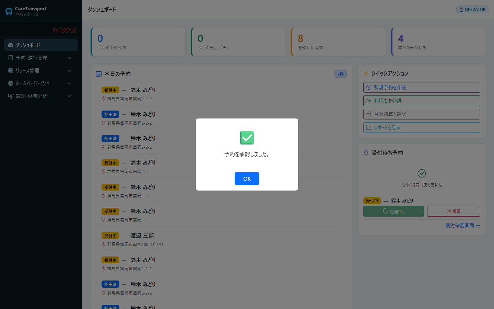
Task: Click the vehicle icon beside リソース管理
Action: click(x=11, y=70)
